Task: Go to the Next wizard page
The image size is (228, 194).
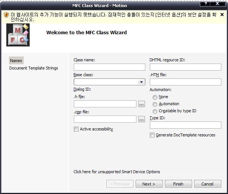Action: click(x=149, y=184)
